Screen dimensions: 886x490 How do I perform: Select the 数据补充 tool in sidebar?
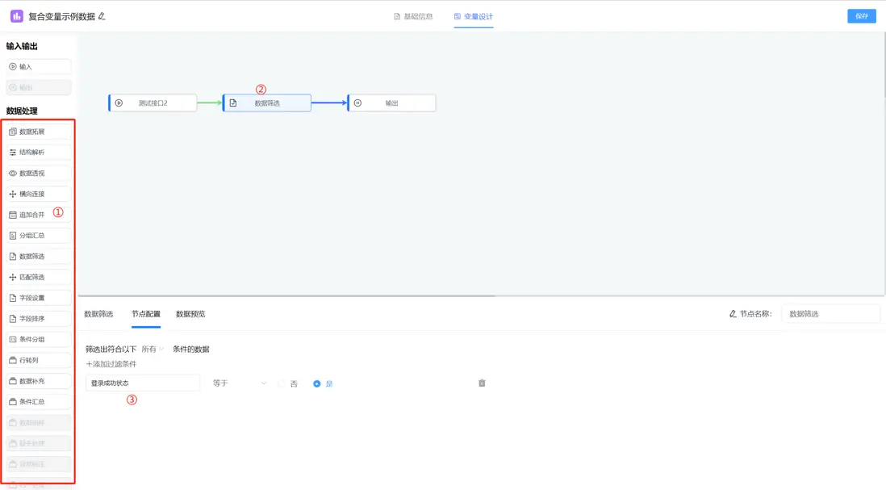pyautogui.click(x=39, y=382)
